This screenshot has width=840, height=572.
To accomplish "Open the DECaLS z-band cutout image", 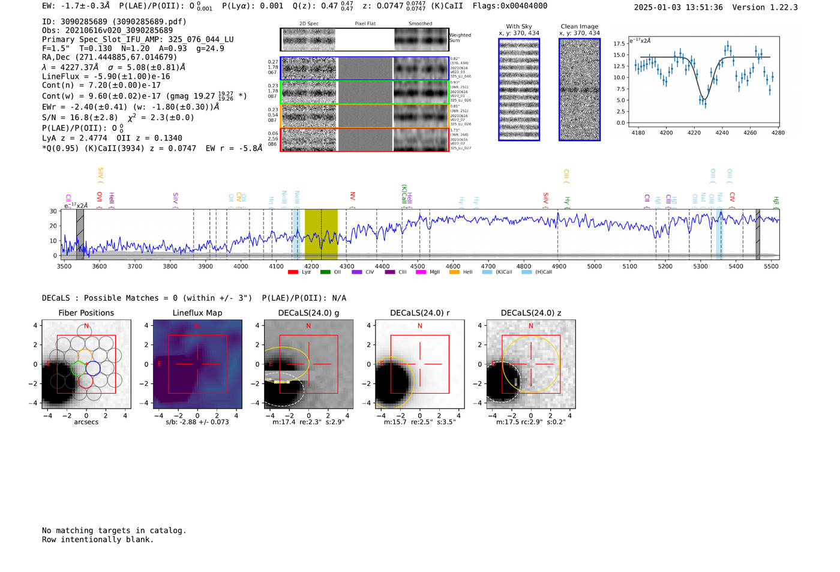I will [x=530, y=364].
